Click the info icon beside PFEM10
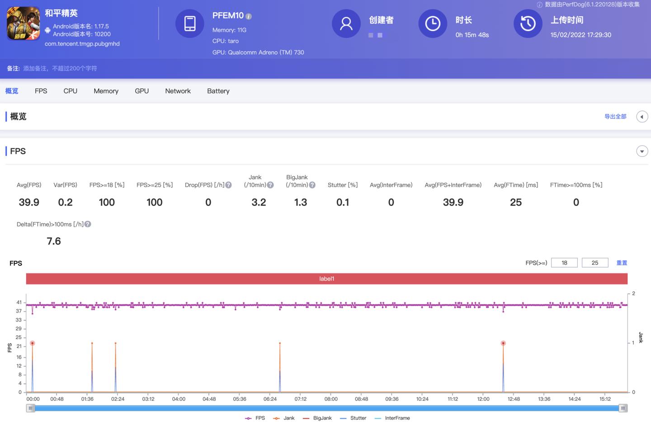The image size is (651, 422). [248, 15]
